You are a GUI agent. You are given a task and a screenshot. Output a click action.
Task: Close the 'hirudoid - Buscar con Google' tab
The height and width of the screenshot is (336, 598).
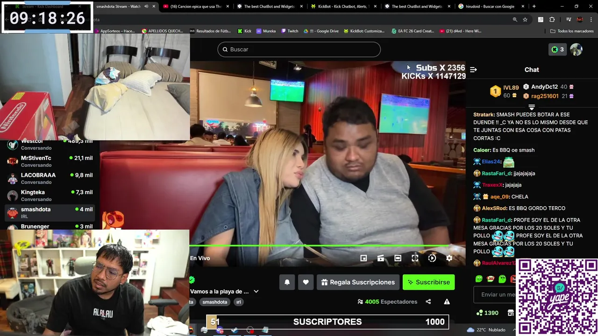point(523,7)
